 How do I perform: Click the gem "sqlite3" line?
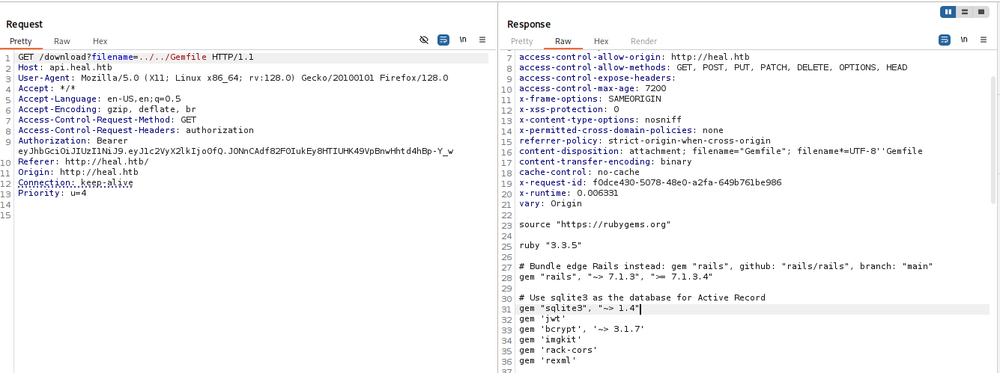579,309
